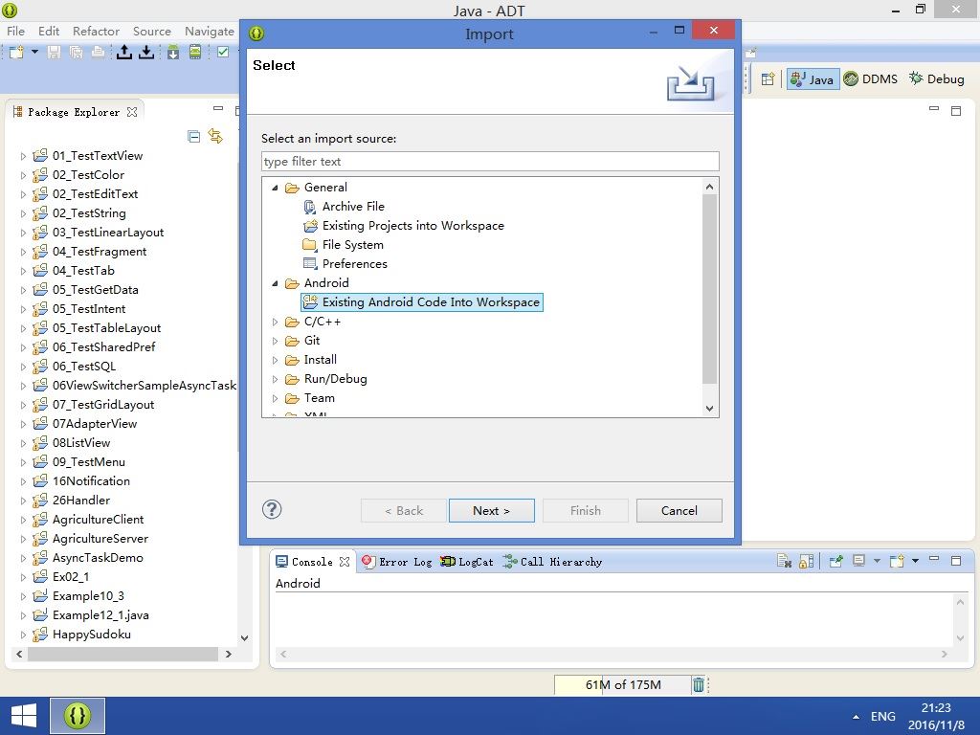980x735 pixels.
Task: Select Existing Android Code Into Workspace
Action: pos(422,301)
